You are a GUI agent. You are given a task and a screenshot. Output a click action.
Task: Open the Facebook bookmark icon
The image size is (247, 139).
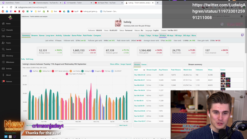coord(7,11)
